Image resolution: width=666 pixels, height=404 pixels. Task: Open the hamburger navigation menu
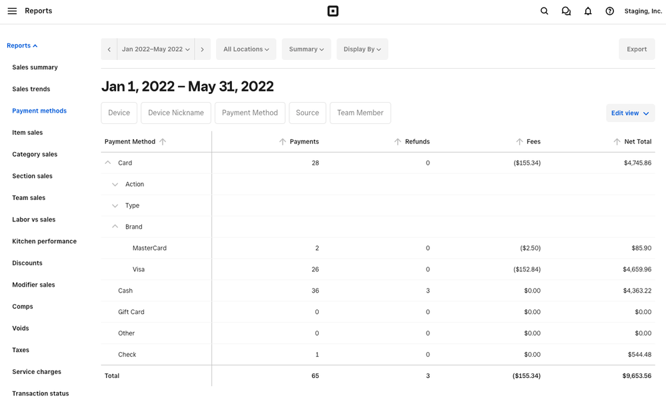click(12, 11)
